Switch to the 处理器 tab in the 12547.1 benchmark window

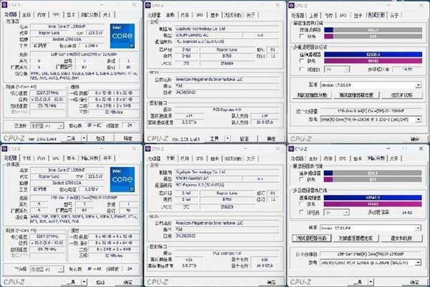[x=297, y=159]
